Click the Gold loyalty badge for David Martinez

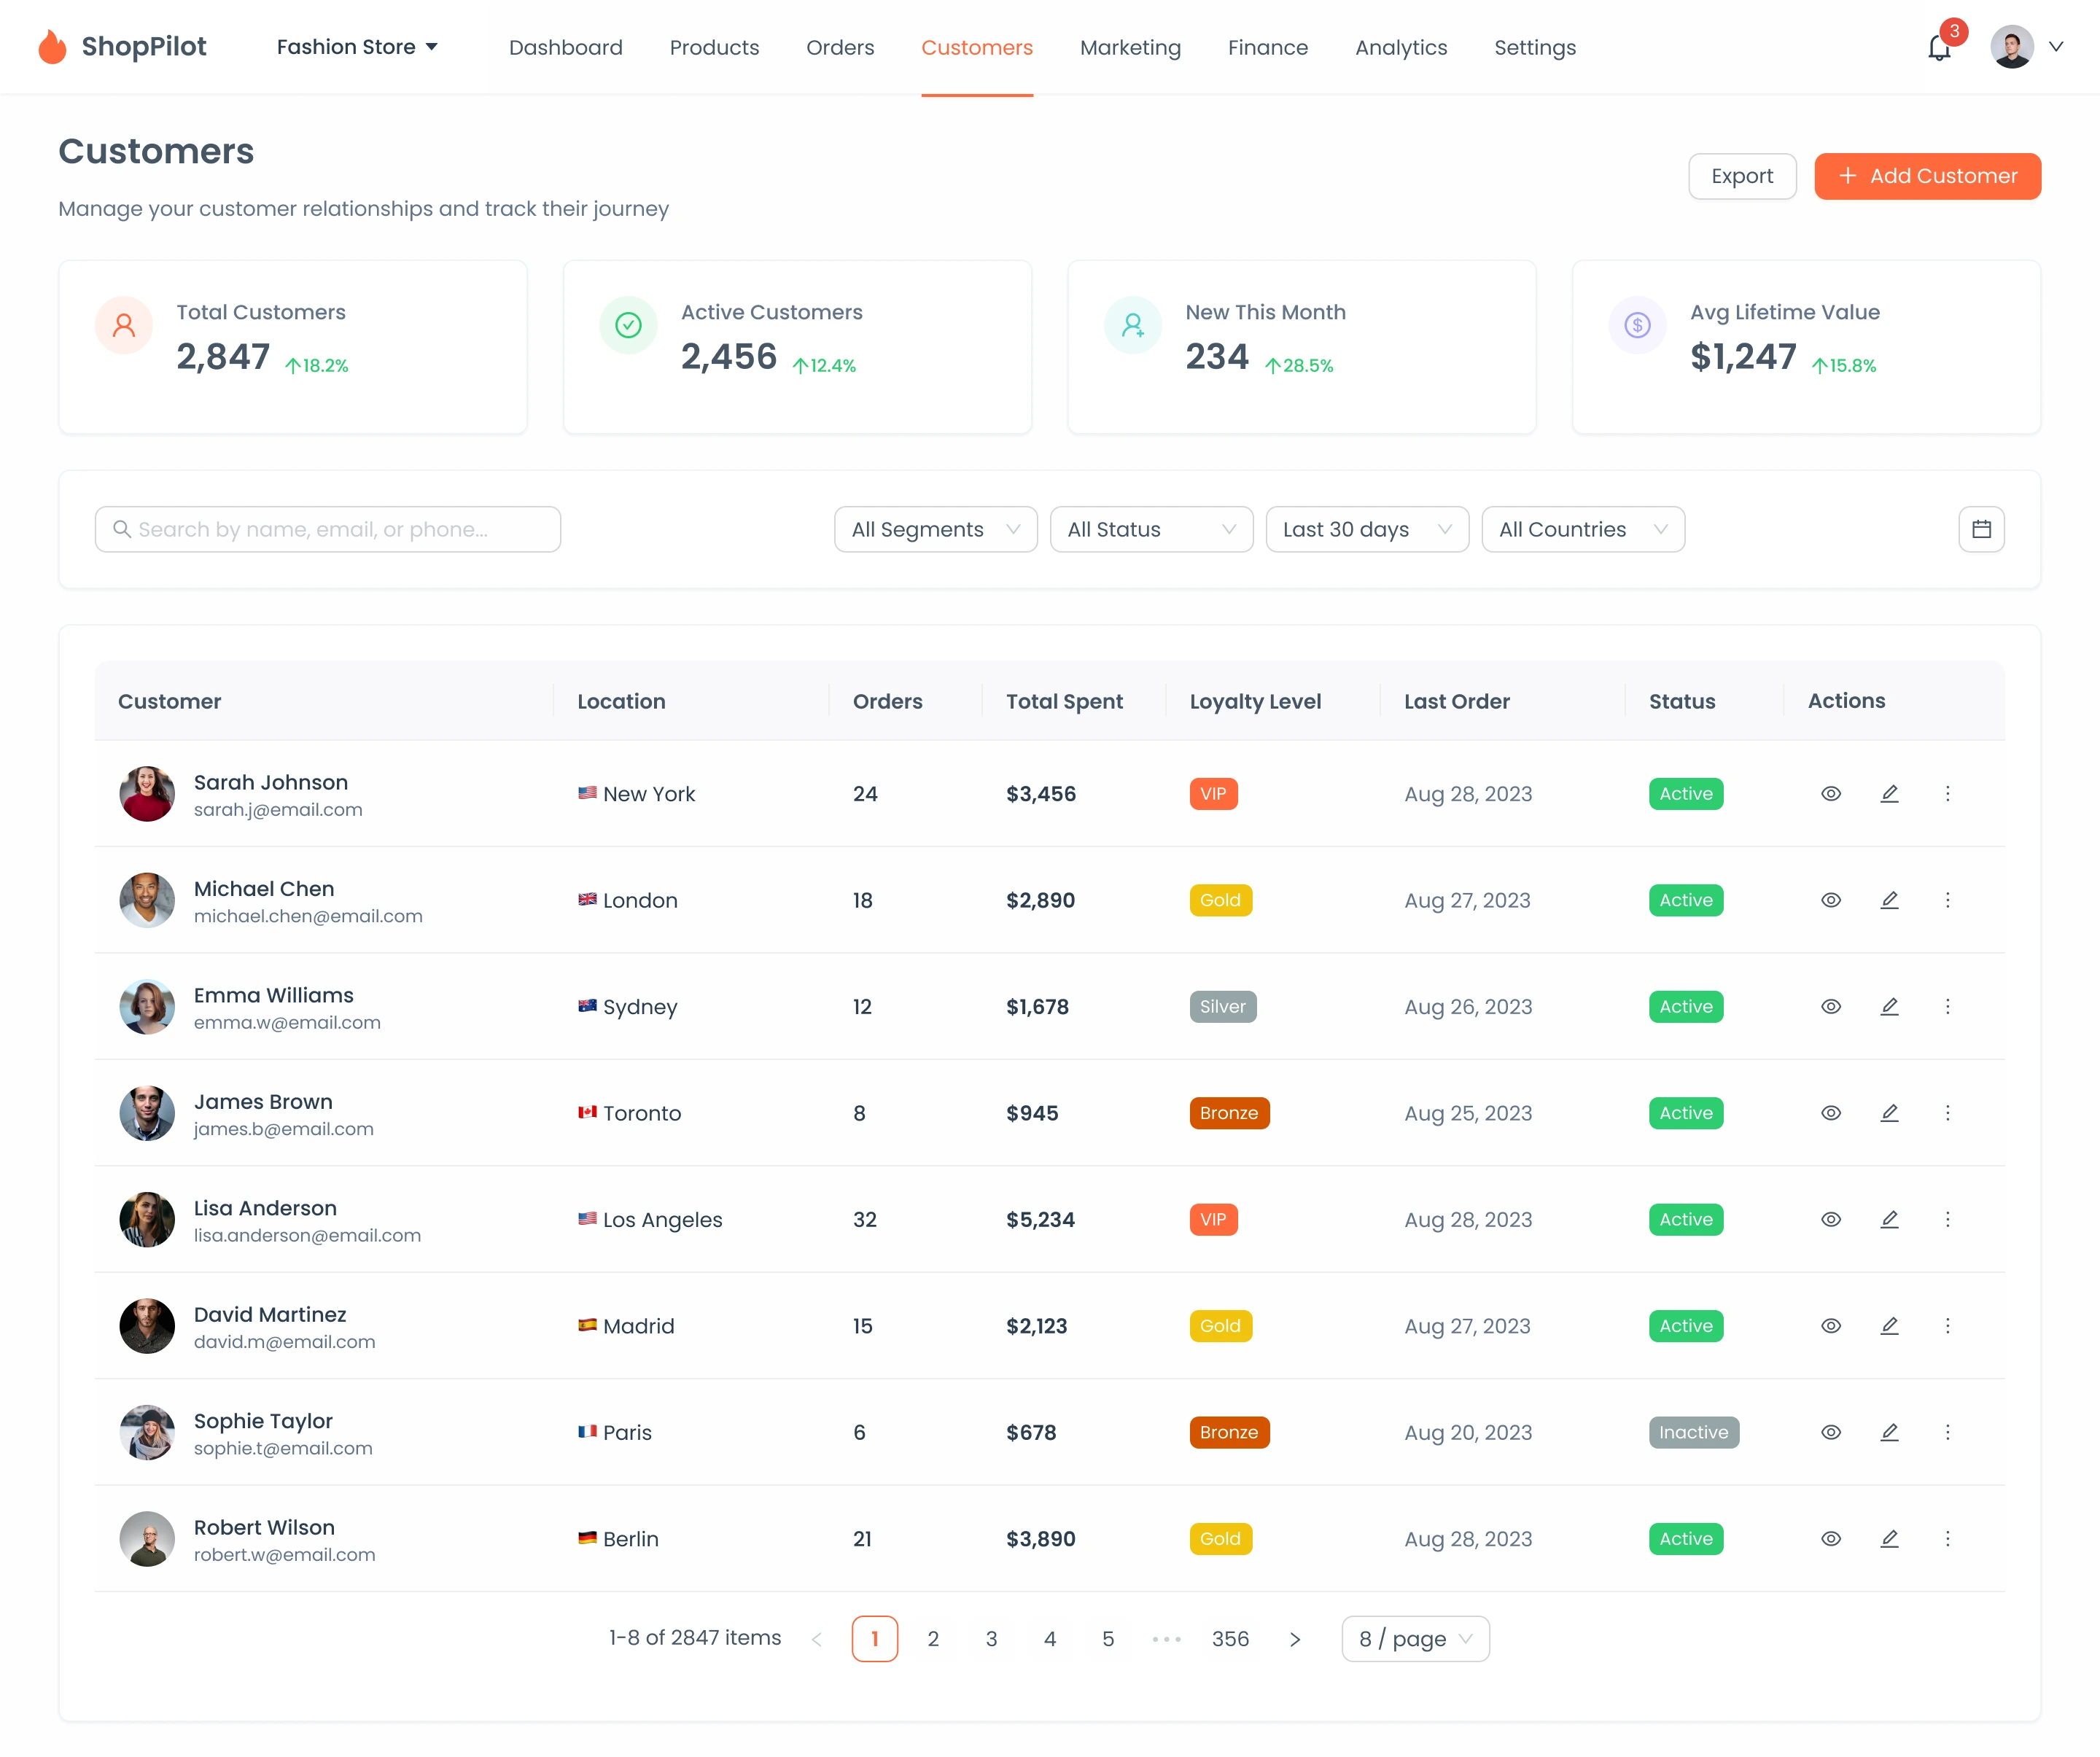coord(1219,1326)
